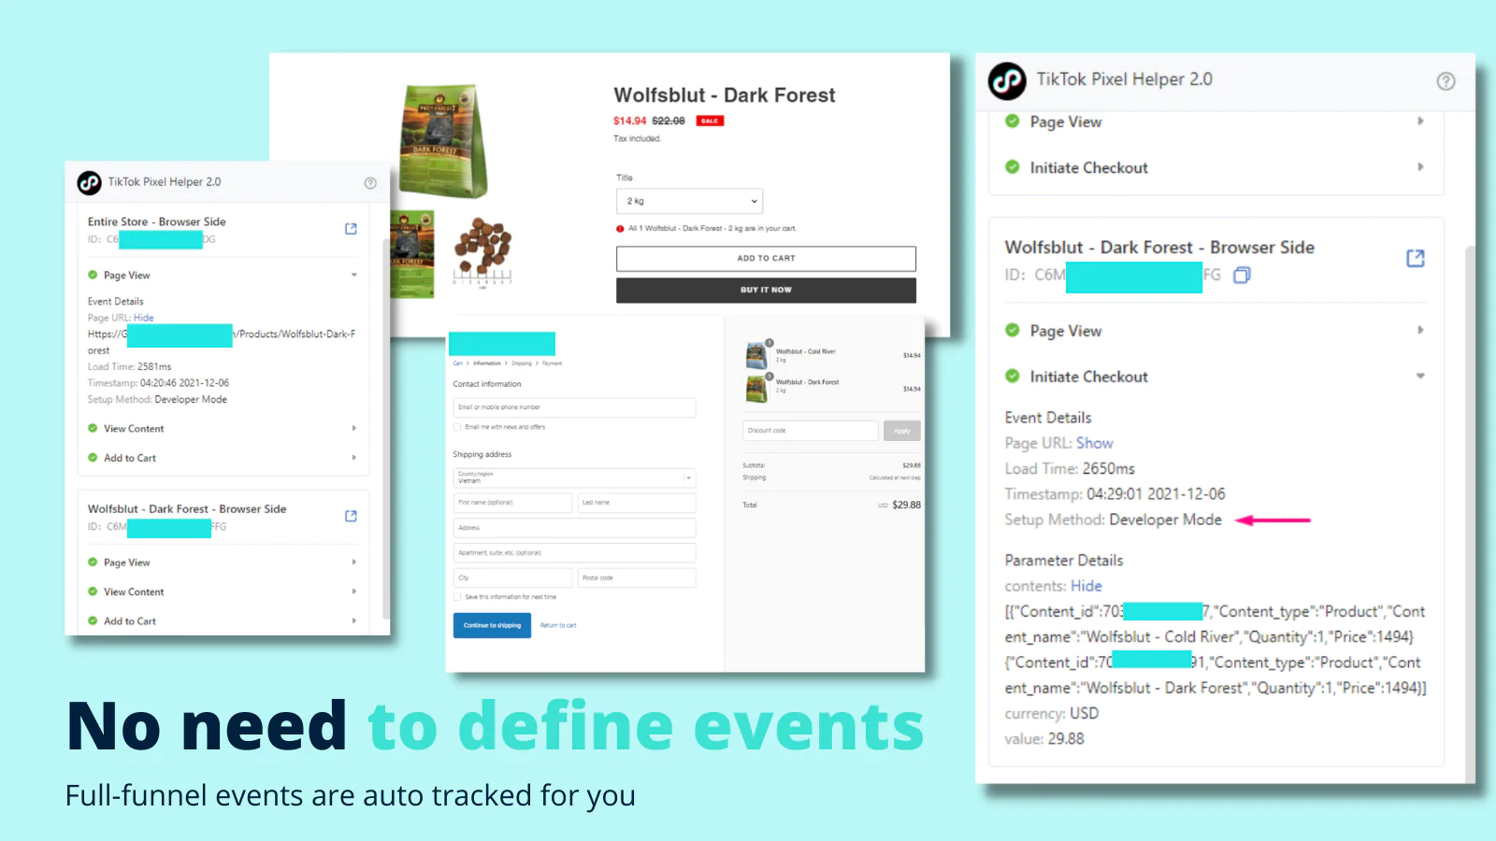The width and height of the screenshot is (1496, 841).
Task: Expand the topmost Initiate Checkout row in right panel
Action: (1420, 167)
